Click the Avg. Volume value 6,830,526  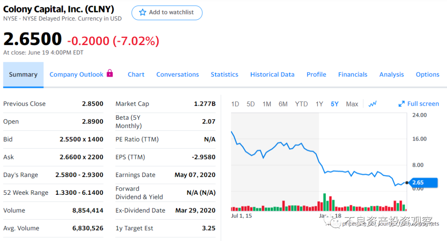(88, 228)
